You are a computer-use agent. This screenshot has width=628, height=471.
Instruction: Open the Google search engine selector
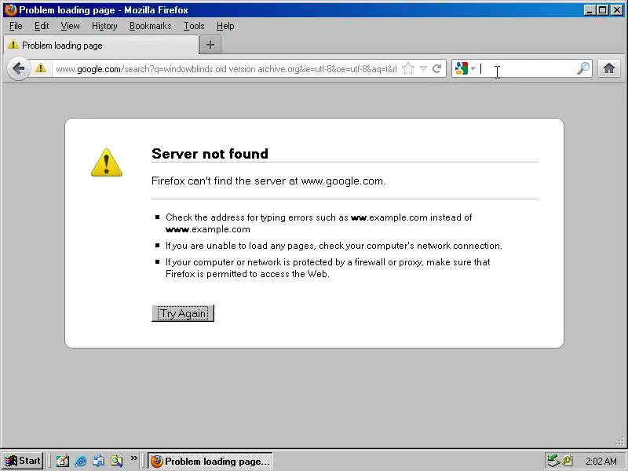tap(465, 68)
